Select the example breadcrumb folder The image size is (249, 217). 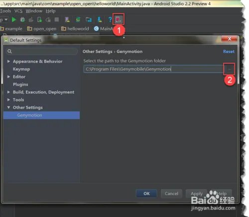tap(11, 29)
